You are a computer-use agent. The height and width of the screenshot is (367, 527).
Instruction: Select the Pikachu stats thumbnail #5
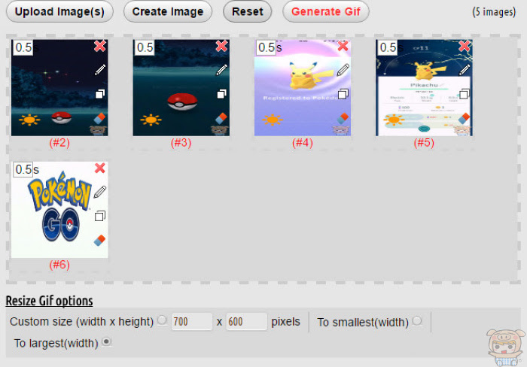point(424,88)
